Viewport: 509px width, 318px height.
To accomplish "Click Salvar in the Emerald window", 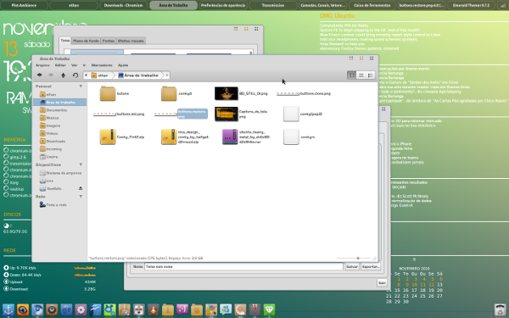I will click(x=352, y=266).
